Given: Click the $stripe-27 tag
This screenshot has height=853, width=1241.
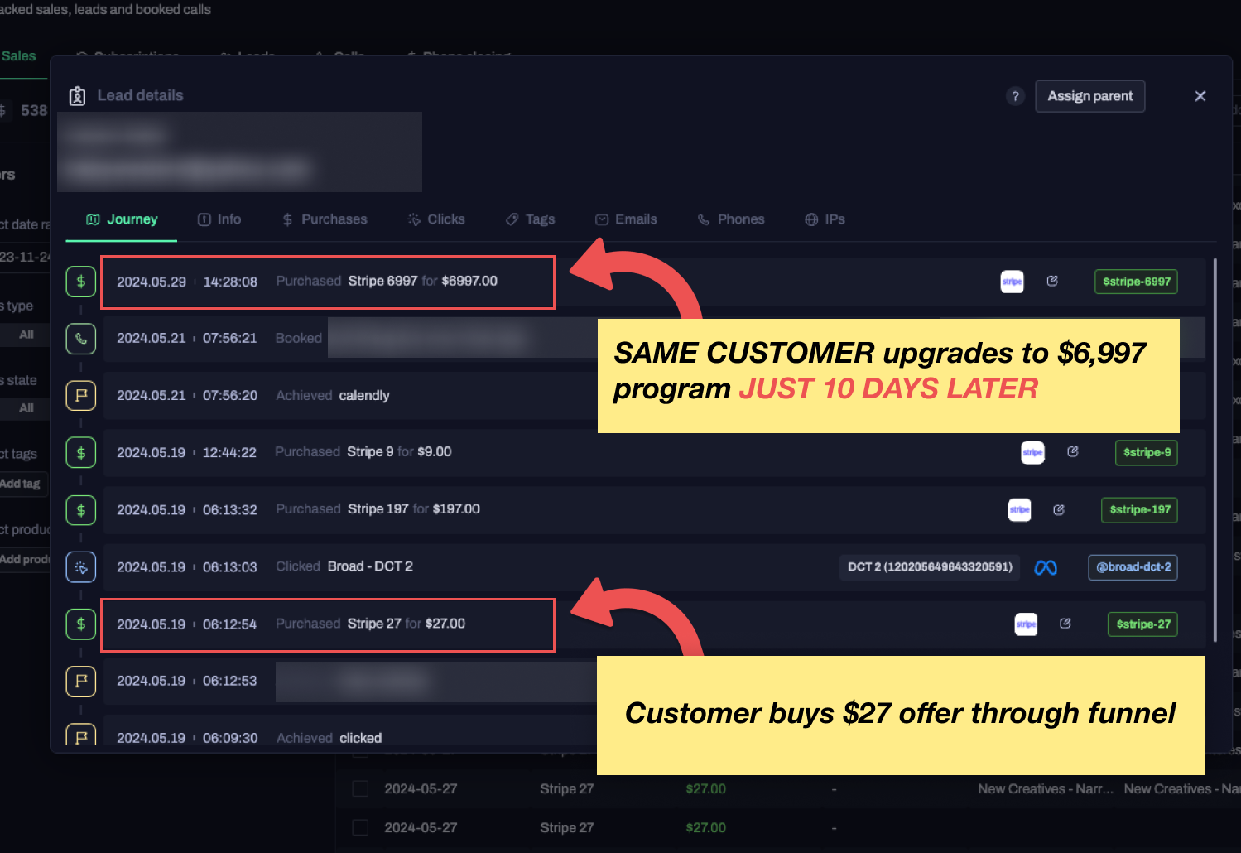Looking at the screenshot, I should coord(1143,624).
